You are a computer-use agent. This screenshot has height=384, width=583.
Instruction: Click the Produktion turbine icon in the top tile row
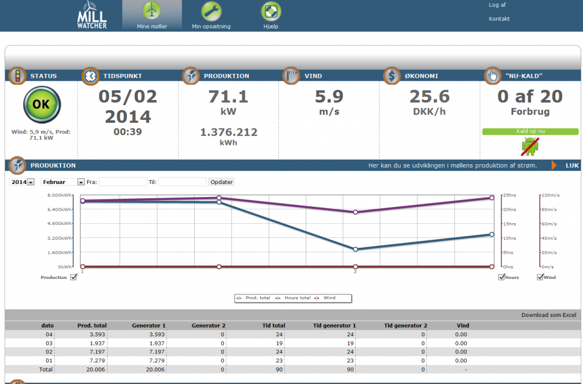[x=191, y=76]
